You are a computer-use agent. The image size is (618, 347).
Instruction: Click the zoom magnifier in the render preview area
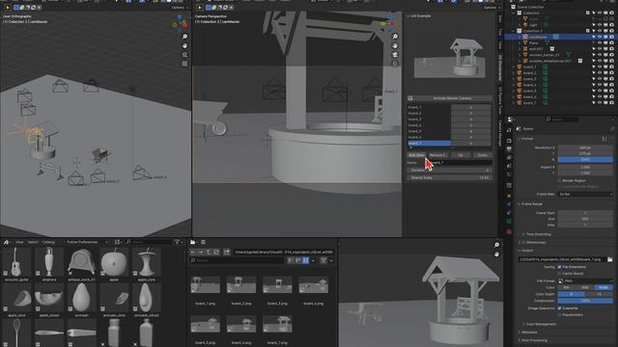[x=496, y=245]
